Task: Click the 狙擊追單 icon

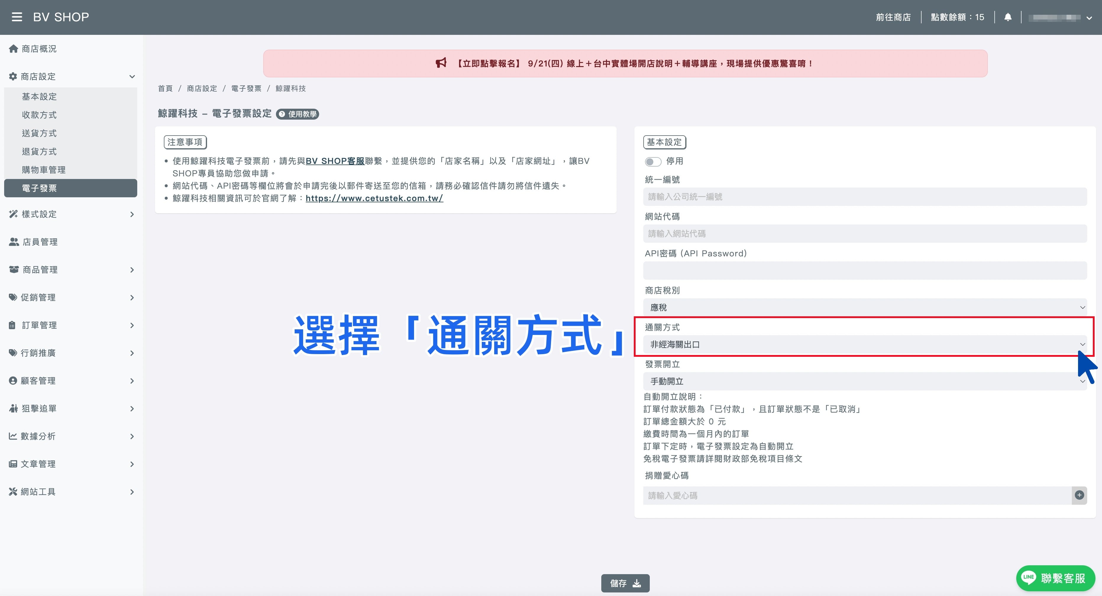Action: pyautogui.click(x=13, y=408)
